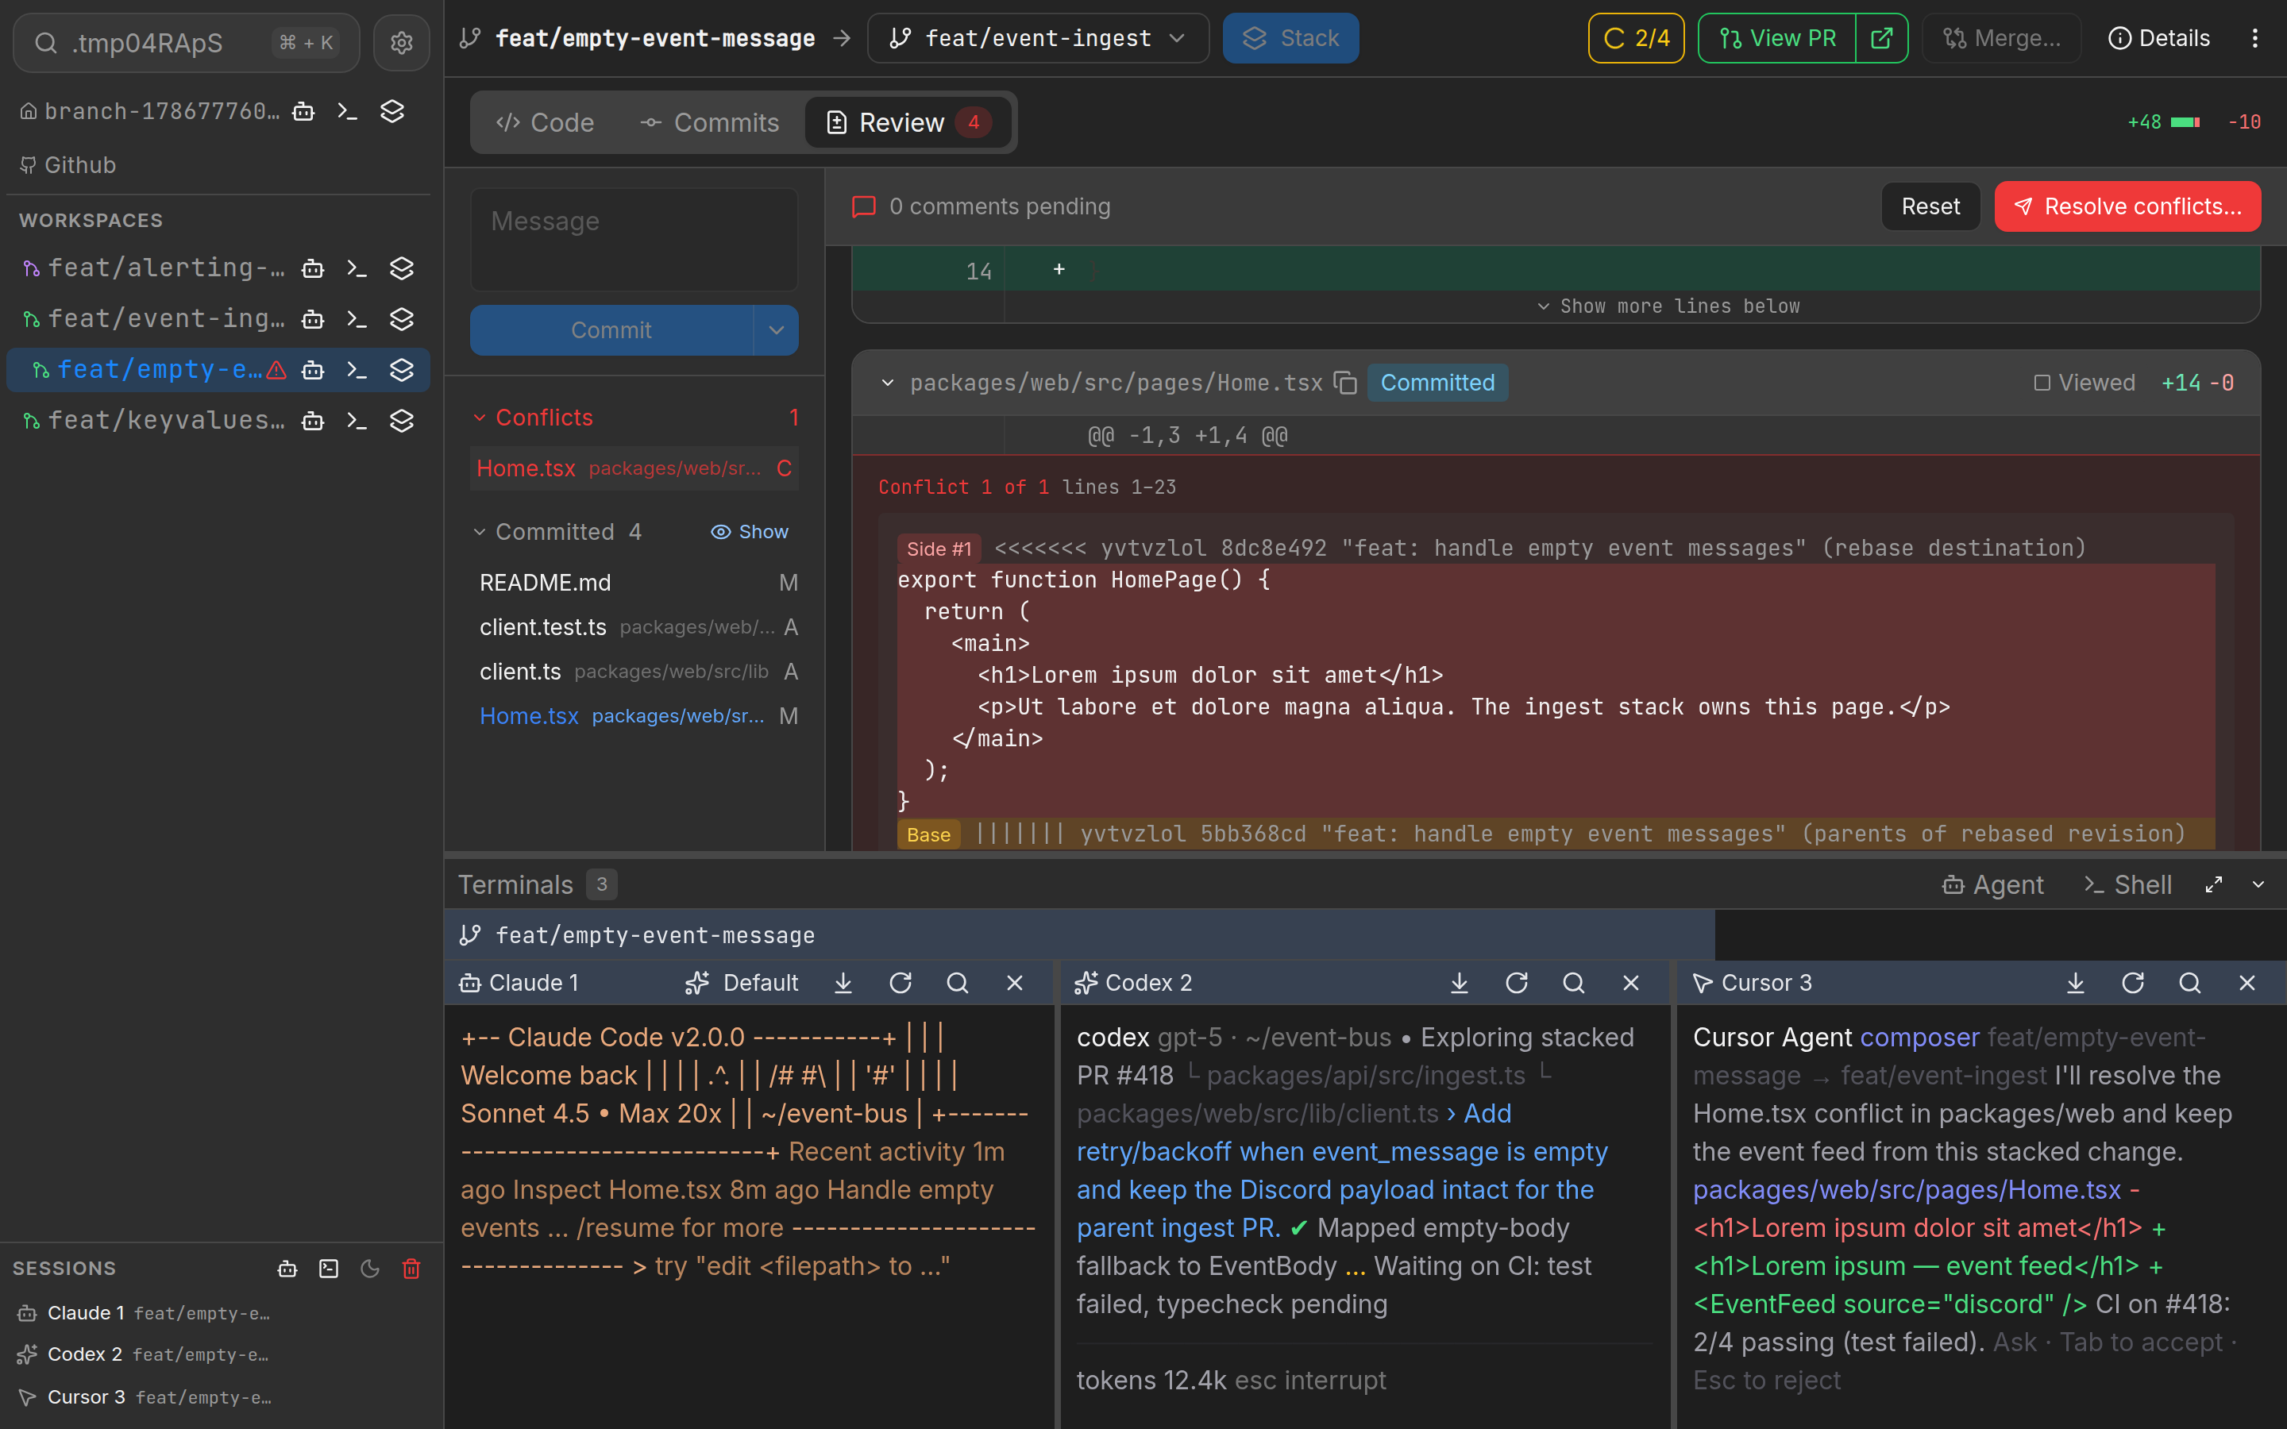
Task: Click the Reset button
Action: pyautogui.click(x=1930, y=206)
